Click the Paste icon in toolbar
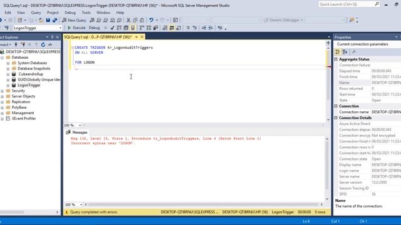This screenshot has height=225, width=401. point(142,20)
